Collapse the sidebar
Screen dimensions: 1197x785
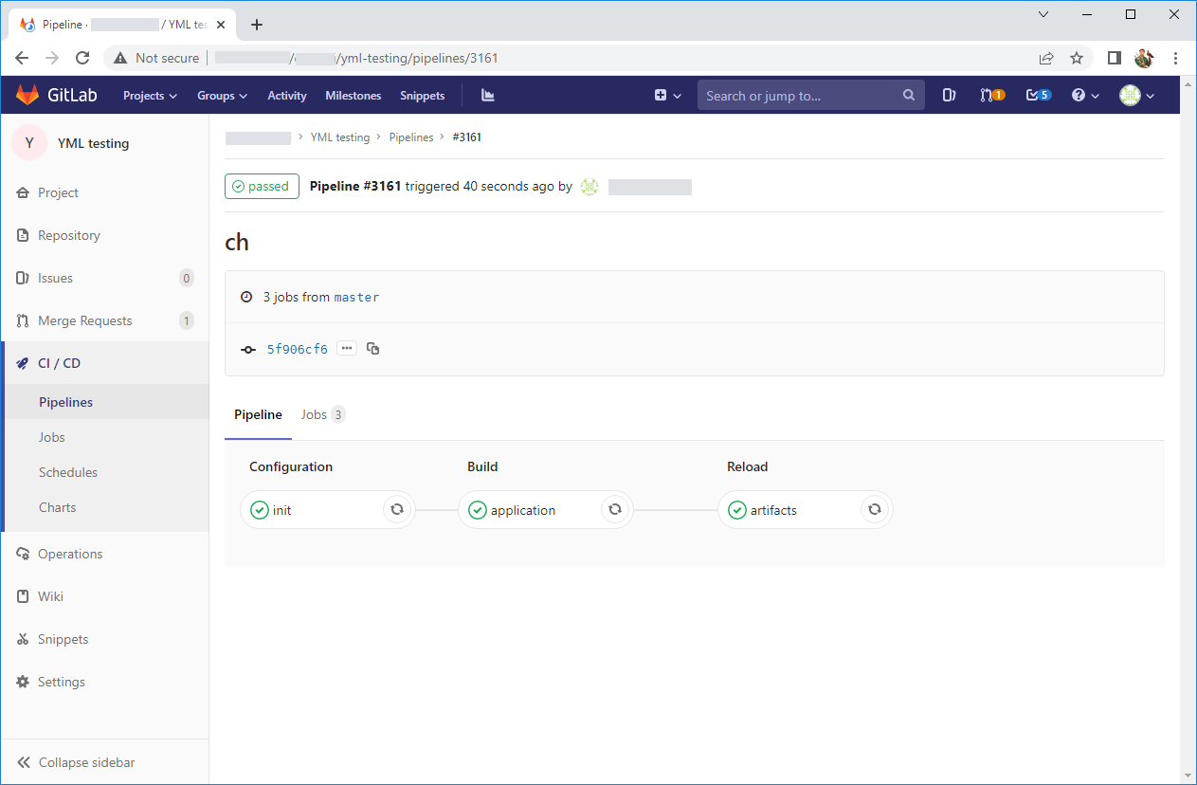(x=76, y=762)
